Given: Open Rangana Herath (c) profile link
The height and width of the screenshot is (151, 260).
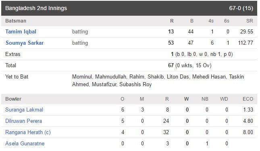Looking at the screenshot, I should (28, 132).
